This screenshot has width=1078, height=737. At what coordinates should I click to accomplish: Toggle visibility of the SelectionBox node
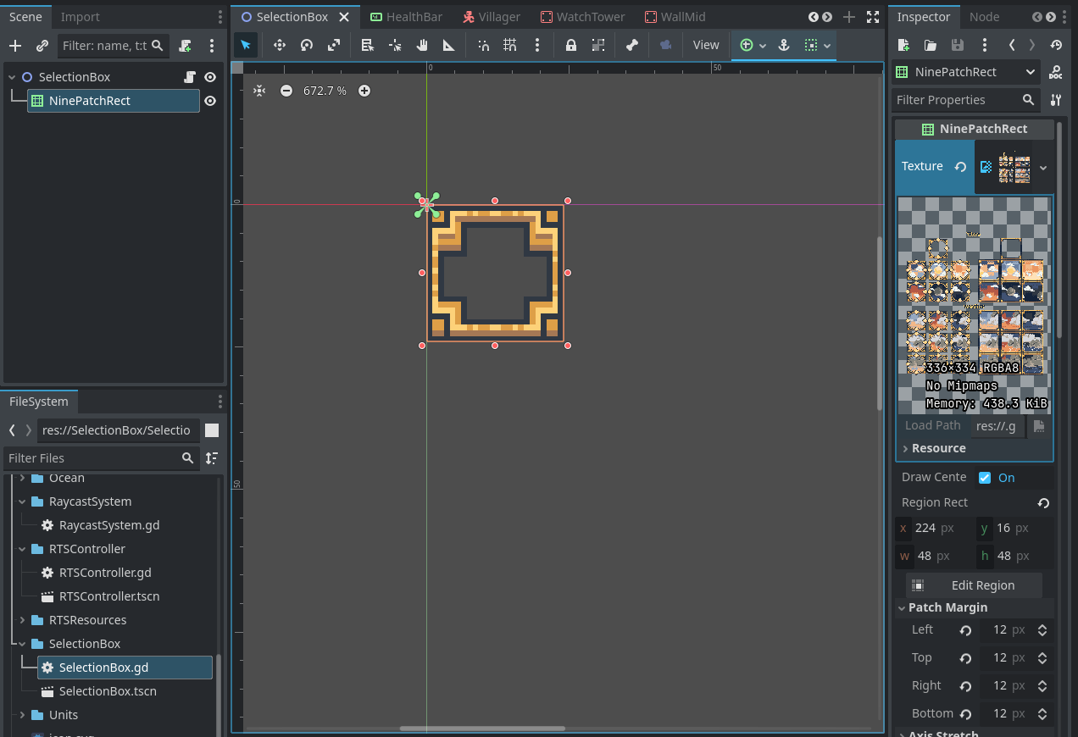(208, 76)
